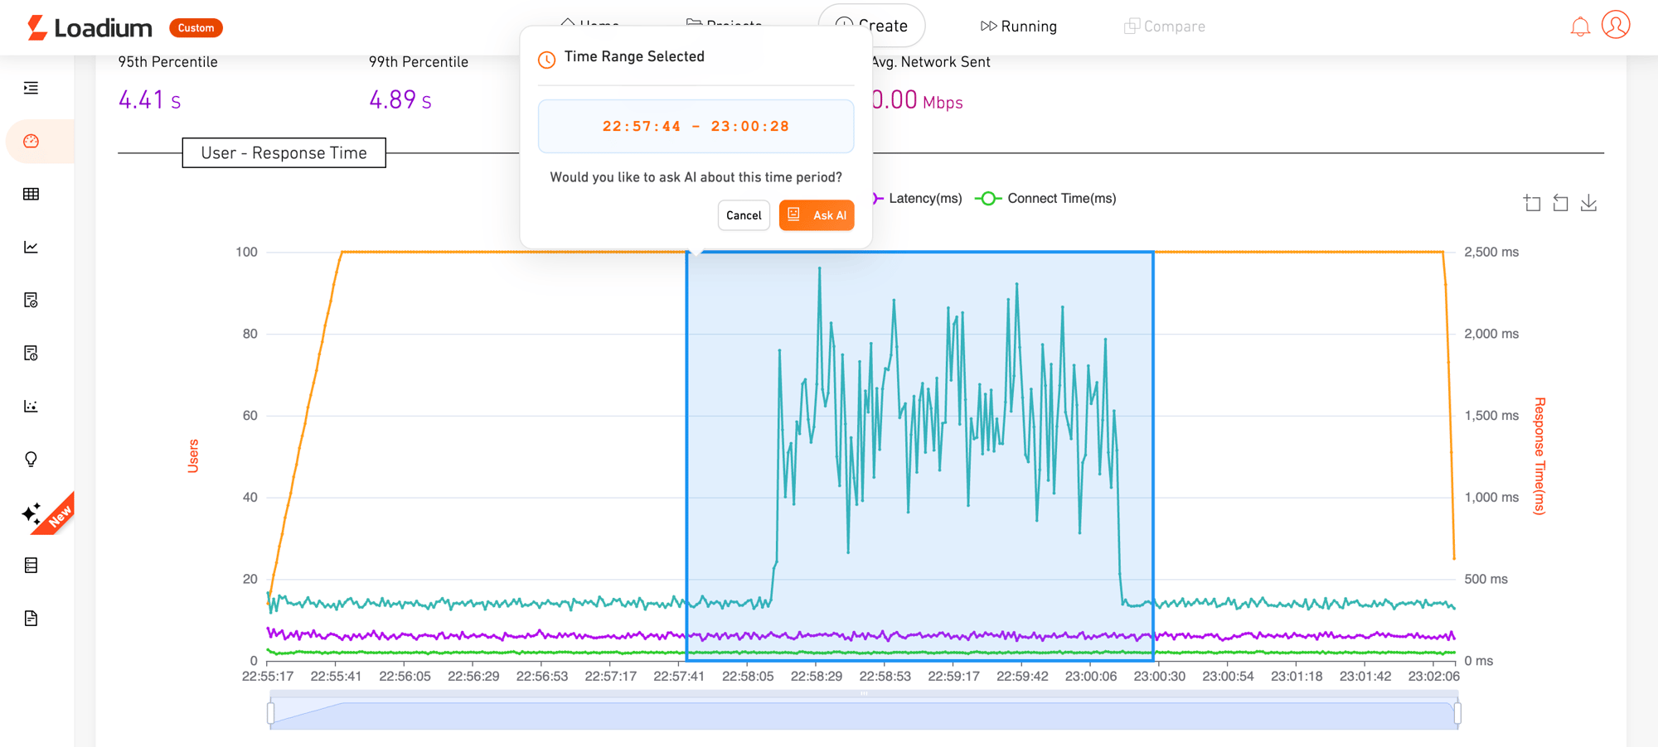The image size is (1658, 747).
Task: Save chart as image via download icon
Action: tap(1588, 203)
